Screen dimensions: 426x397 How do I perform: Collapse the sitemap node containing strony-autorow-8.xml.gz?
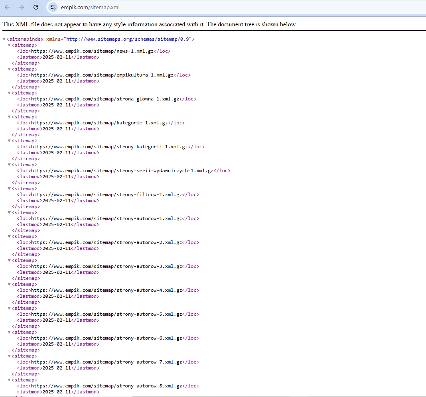point(9,379)
